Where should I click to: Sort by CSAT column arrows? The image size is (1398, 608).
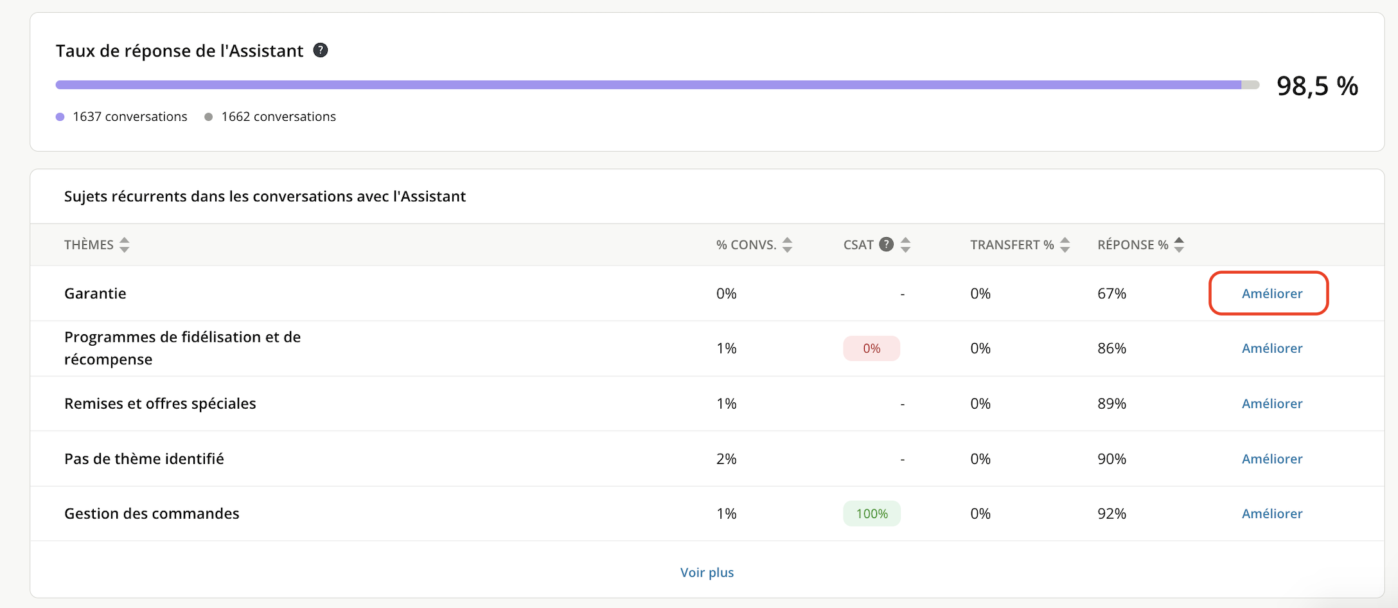pyautogui.click(x=905, y=245)
